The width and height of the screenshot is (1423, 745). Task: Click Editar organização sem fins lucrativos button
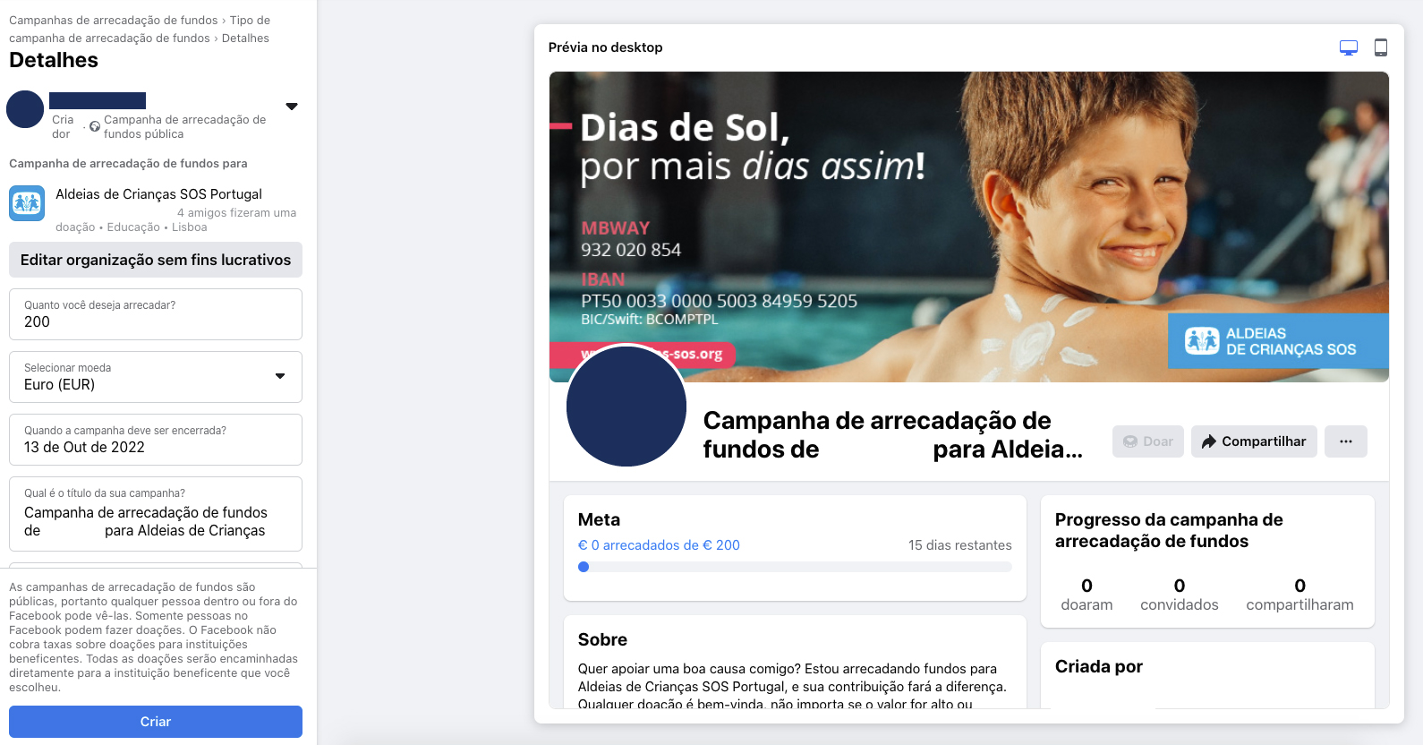(x=156, y=260)
